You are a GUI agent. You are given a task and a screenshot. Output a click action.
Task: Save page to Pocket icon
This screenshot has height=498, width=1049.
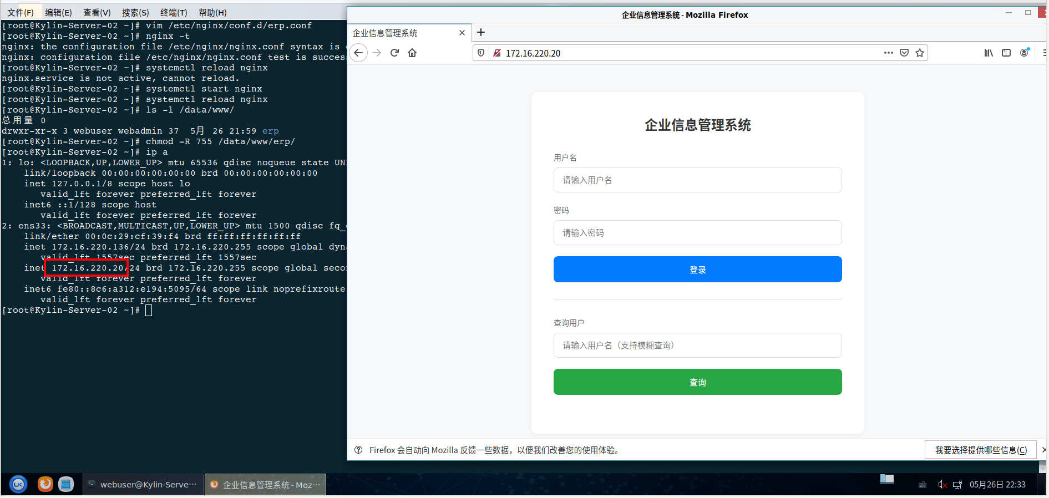[x=904, y=53]
